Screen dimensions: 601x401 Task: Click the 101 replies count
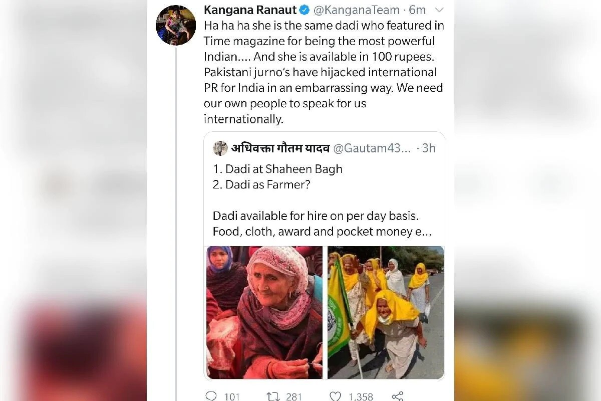click(x=232, y=396)
